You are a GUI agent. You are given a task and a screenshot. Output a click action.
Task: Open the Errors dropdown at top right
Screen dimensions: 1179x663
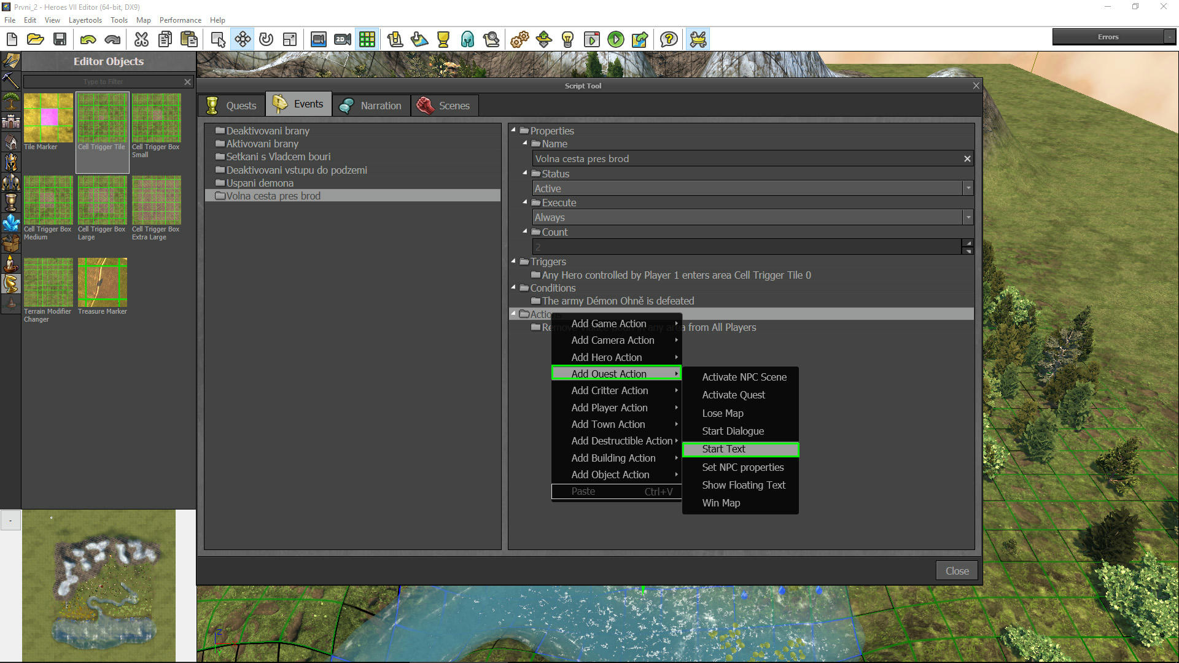pyautogui.click(x=1170, y=37)
